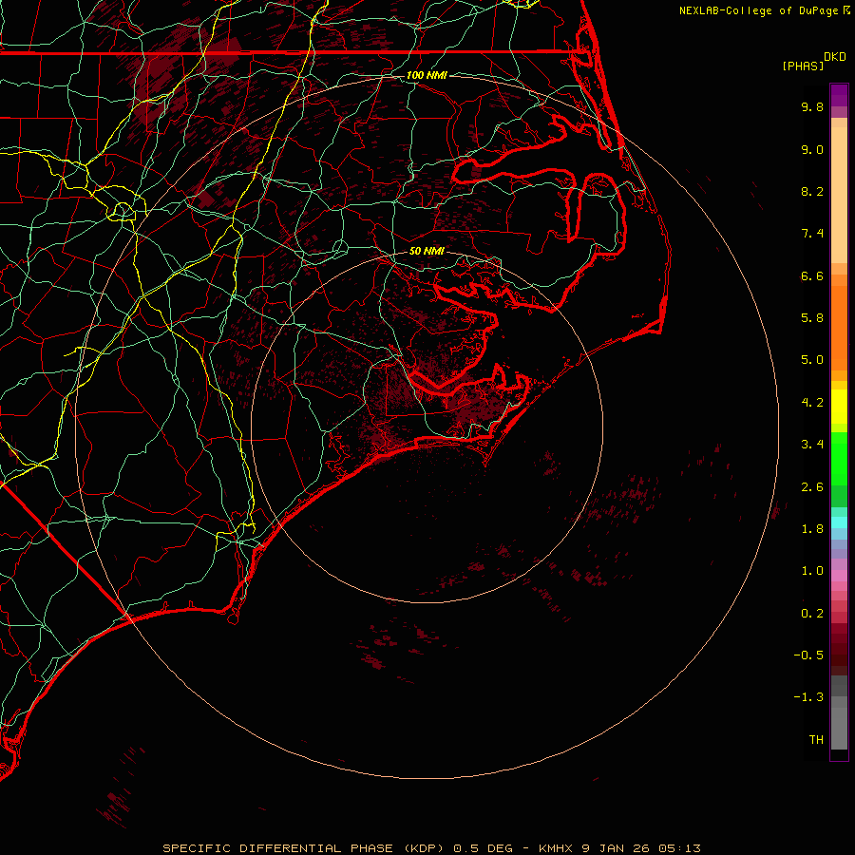Screen dimensions: 855x855
Task: Click the dark red swatch near -0.5
Action: [x=839, y=655]
